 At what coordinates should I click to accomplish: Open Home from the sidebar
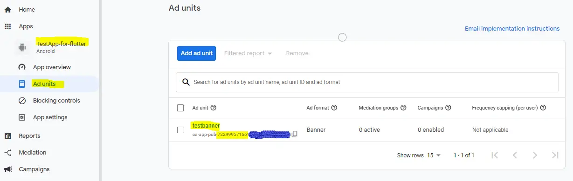click(x=27, y=10)
